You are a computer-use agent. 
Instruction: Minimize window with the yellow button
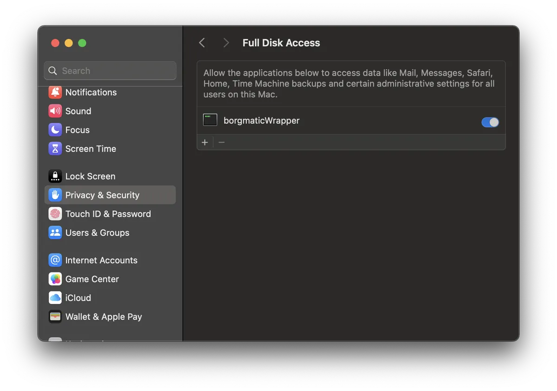[69, 43]
